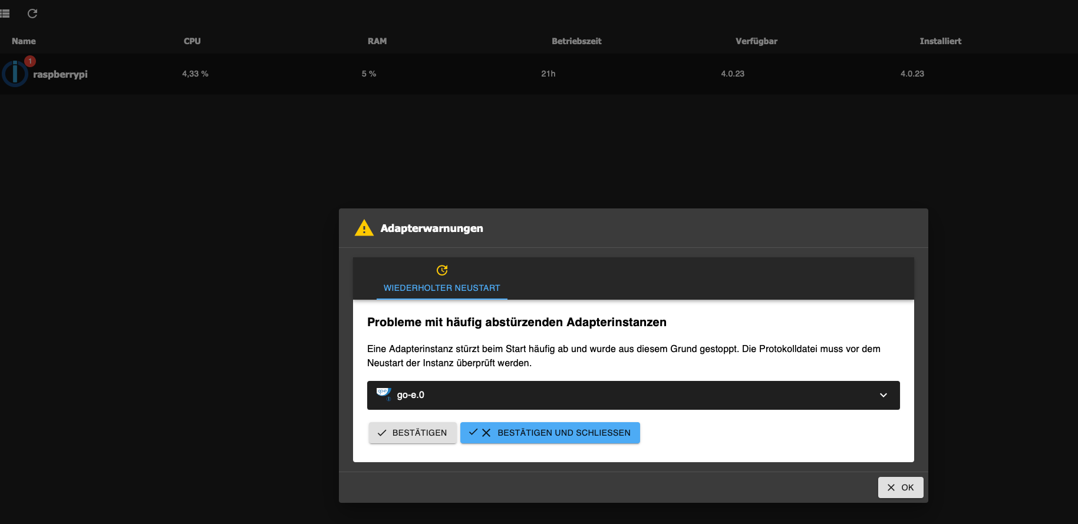Select the raspberrypi host name

[x=60, y=74]
